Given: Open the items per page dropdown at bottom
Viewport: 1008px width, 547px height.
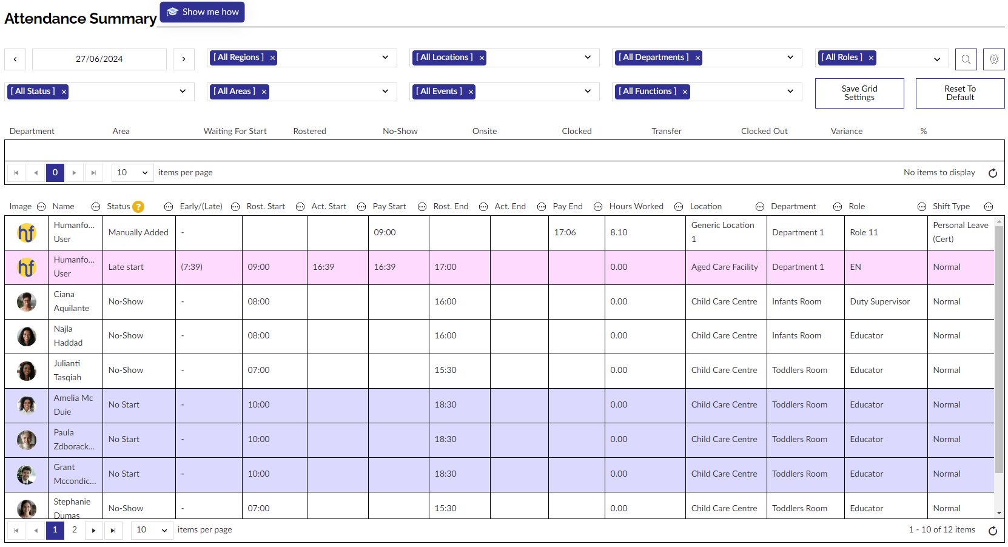Looking at the screenshot, I should coord(152,530).
